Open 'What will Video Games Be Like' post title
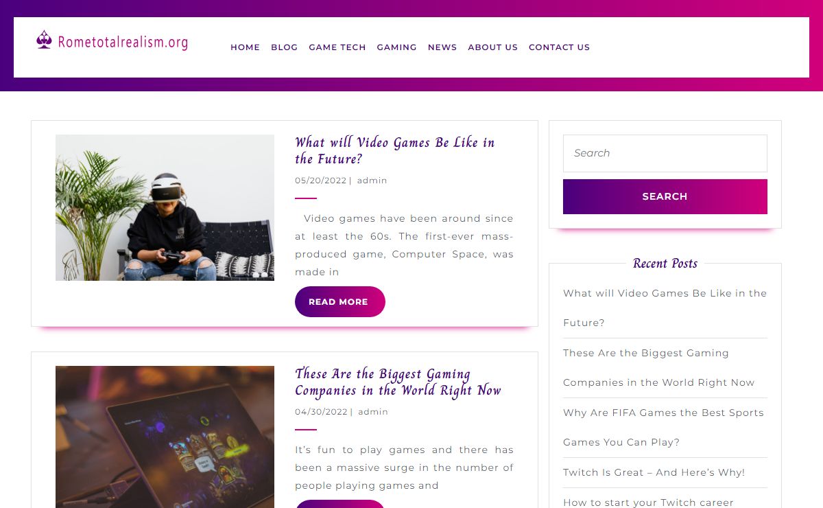Viewport: 823px width, 508px height. pos(395,151)
